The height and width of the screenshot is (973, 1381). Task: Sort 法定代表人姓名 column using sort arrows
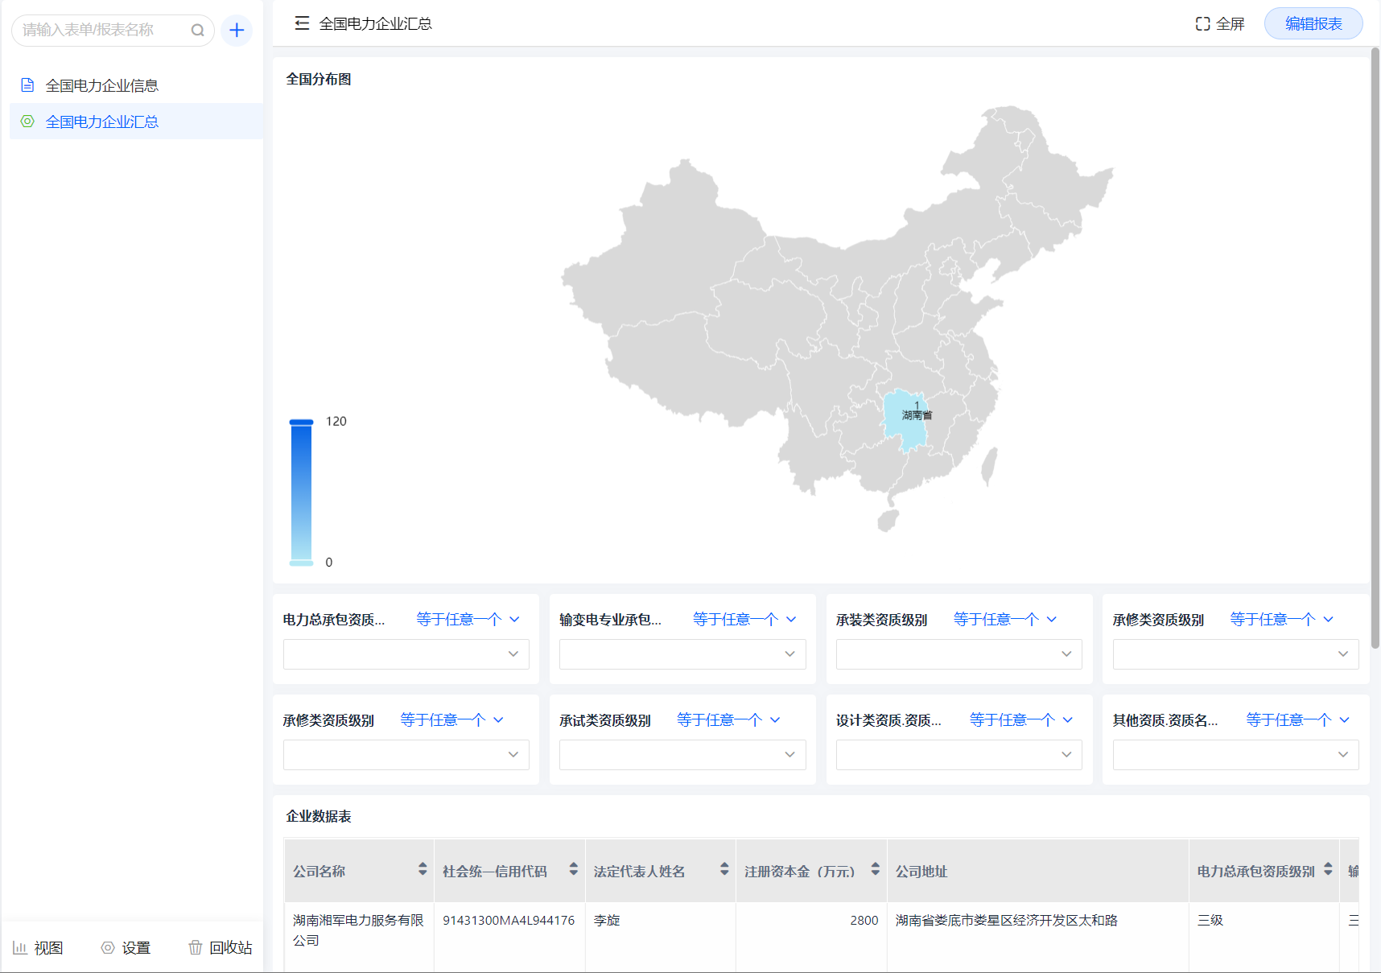[724, 869]
